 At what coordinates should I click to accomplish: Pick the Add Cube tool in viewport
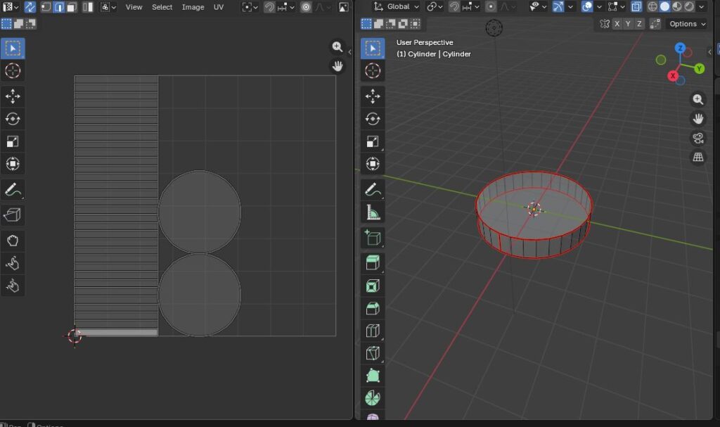(x=373, y=238)
